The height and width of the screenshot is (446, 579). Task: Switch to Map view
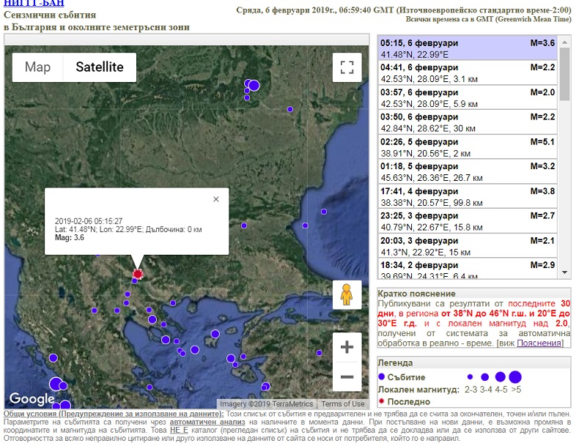point(38,67)
